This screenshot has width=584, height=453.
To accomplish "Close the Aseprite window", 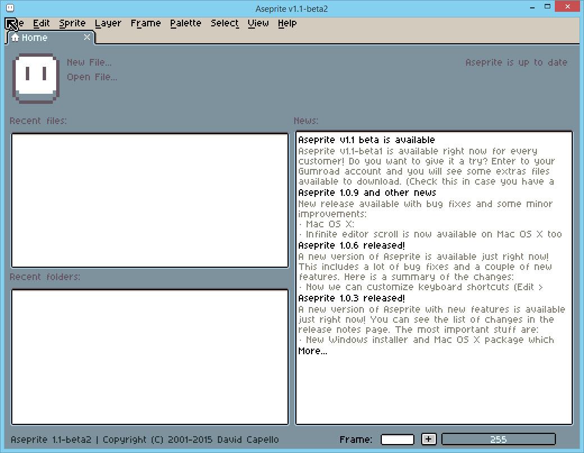I will 568,7.
